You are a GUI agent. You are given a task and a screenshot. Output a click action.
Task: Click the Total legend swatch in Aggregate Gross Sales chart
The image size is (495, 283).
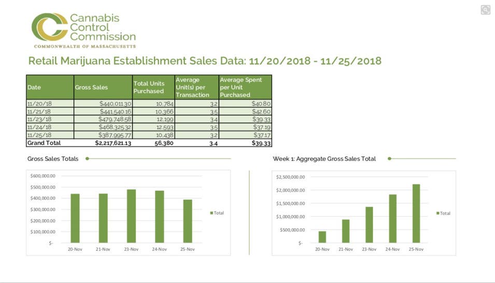point(438,213)
